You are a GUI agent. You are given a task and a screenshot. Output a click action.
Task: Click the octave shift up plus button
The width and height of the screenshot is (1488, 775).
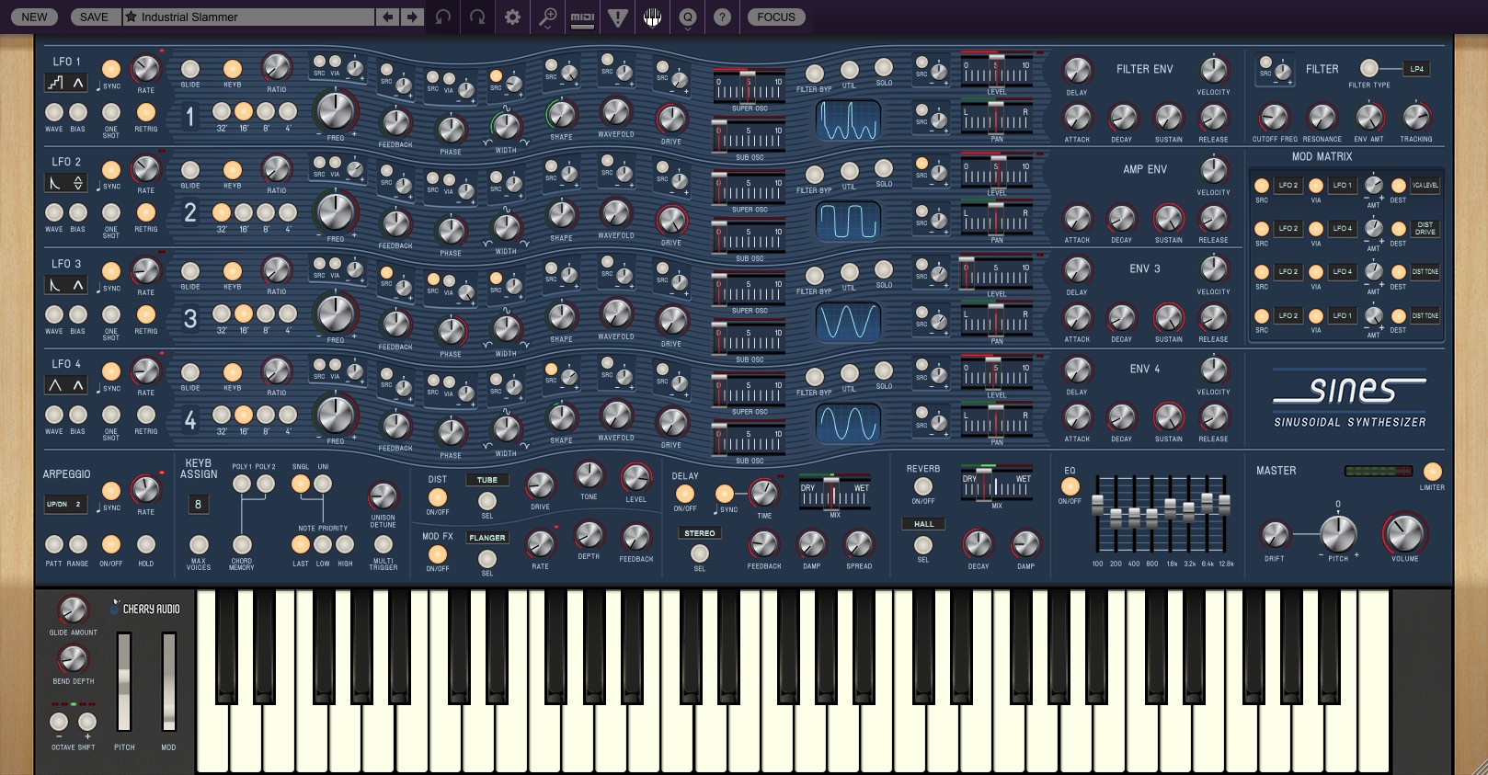(88, 722)
